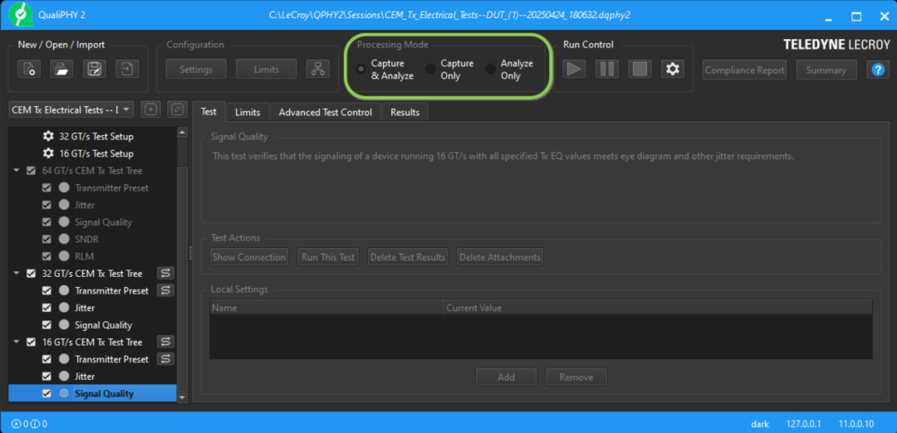Click the test tree scrollbar down arrow
The height and width of the screenshot is (433, 897).
point(183,397)
